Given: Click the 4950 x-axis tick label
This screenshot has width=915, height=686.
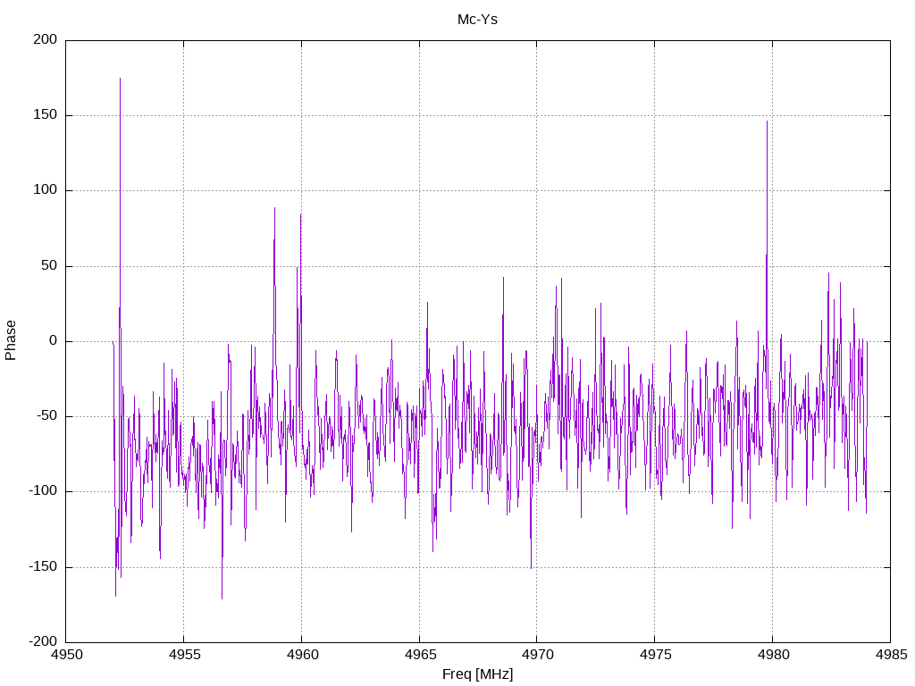Looking at the screenshot, I should pos(66,655).
